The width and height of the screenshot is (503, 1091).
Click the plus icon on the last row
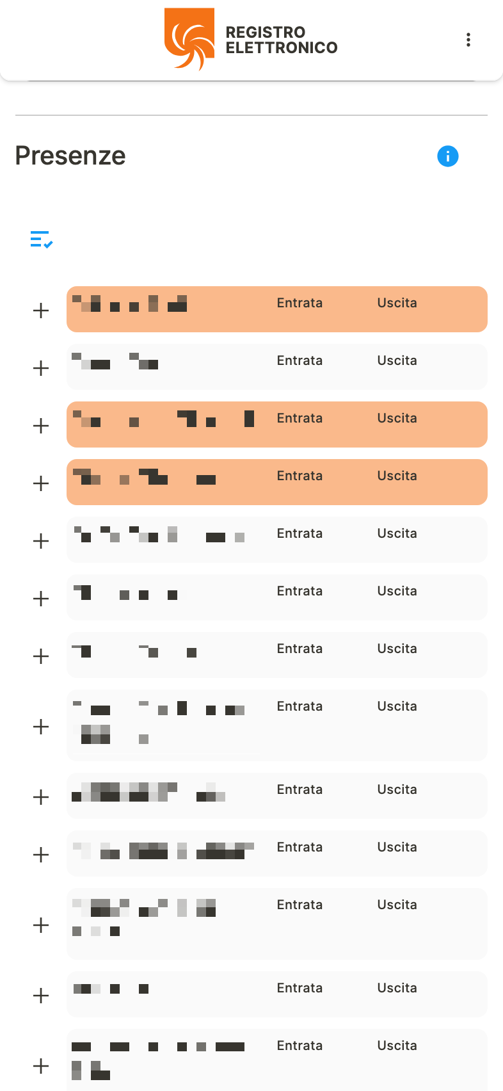(x=41, y=1066)
